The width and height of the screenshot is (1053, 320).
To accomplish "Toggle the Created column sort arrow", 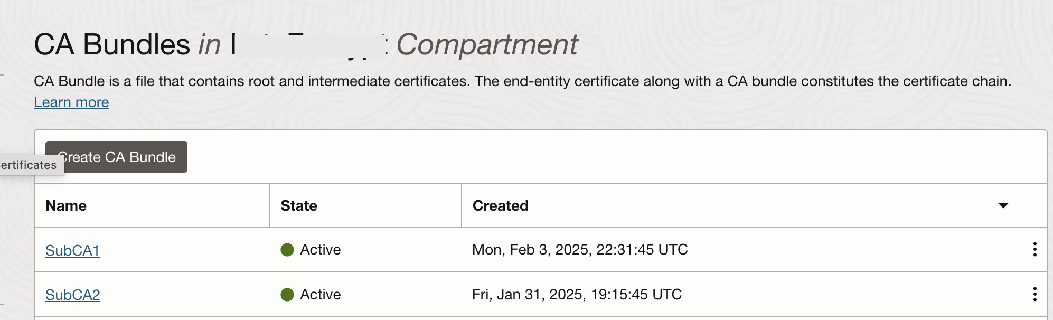I will coord(1003,205).
